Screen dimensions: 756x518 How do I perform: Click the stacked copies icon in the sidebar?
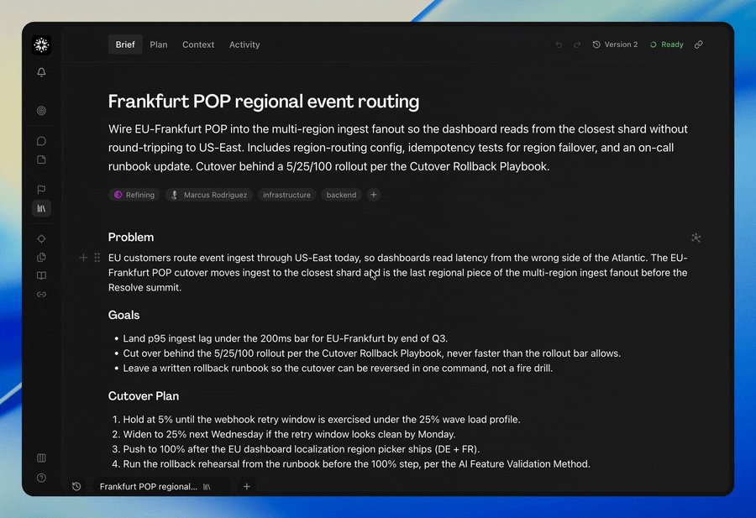click(x=41, y=257)
